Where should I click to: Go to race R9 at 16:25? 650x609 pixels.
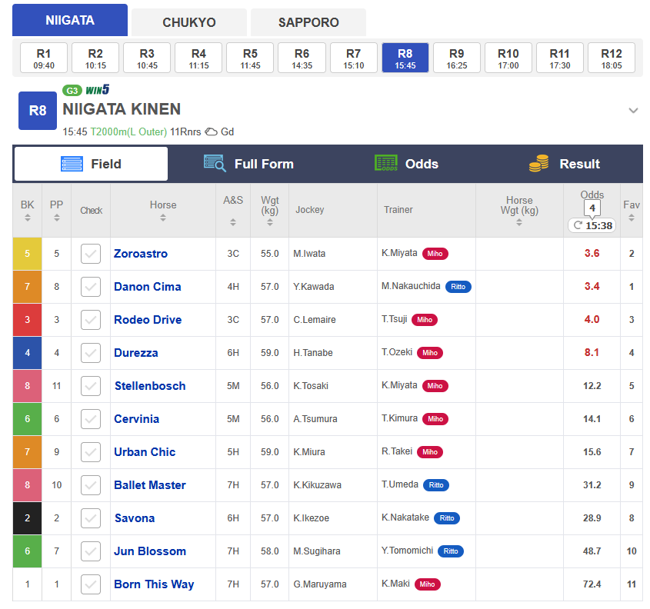click(457, 58)
